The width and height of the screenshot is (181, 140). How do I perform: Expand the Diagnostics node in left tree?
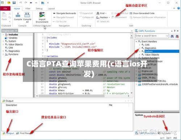[x=3, y=51]
